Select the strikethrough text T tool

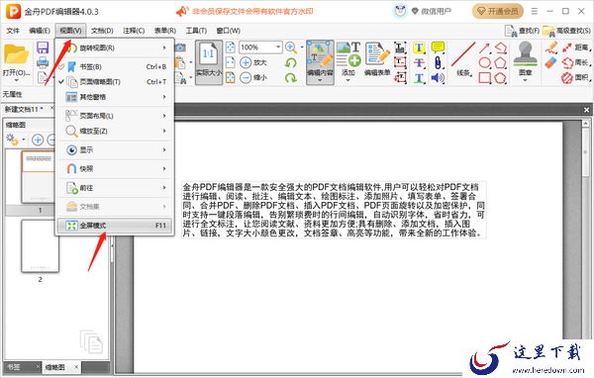419,63
